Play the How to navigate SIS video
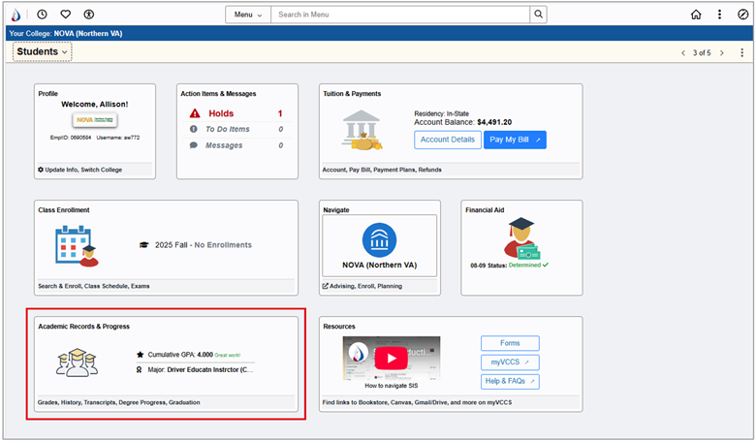Screen dimensions: 756x441 click(391, 358)
